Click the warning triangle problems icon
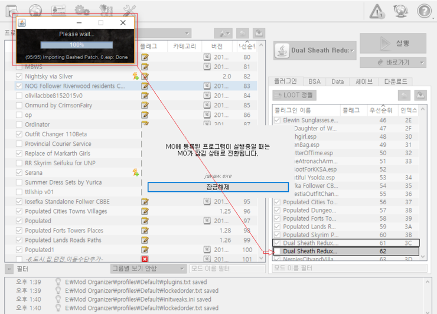 coord(377,11)
